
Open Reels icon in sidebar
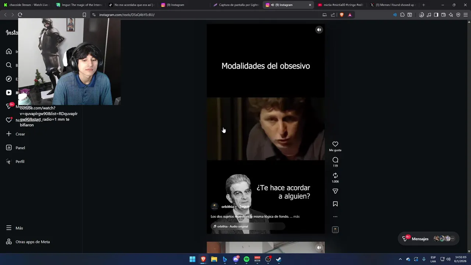point(9,93)
